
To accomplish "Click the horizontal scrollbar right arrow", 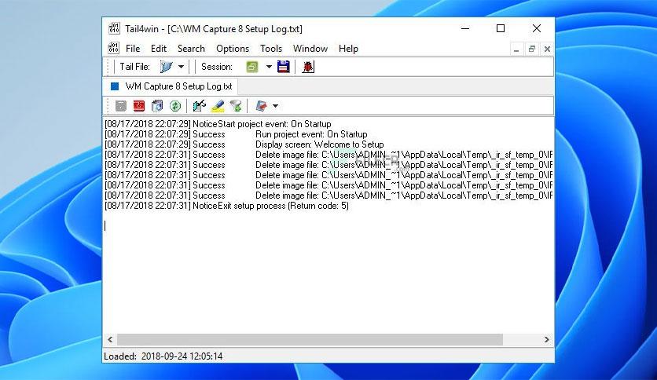I will (547, 339).
